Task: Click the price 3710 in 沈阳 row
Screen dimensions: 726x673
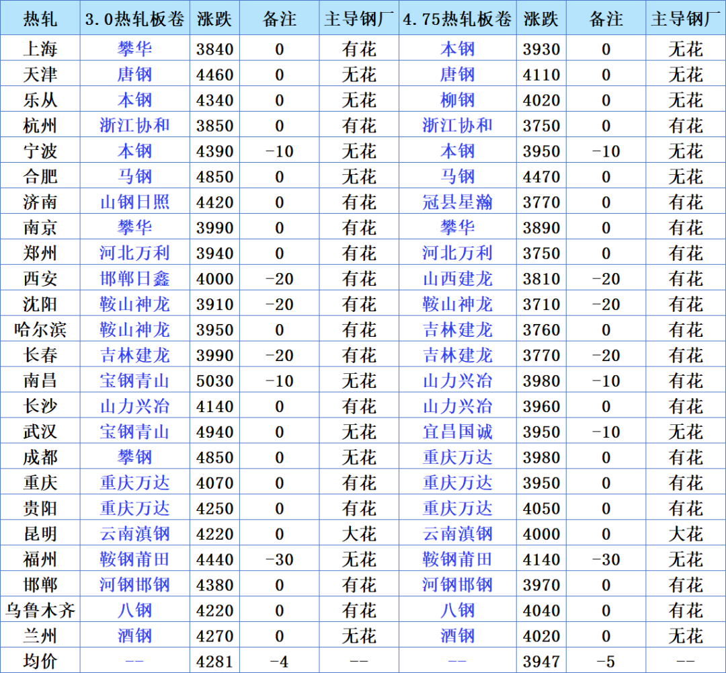Action: click(x=541, y=305)
